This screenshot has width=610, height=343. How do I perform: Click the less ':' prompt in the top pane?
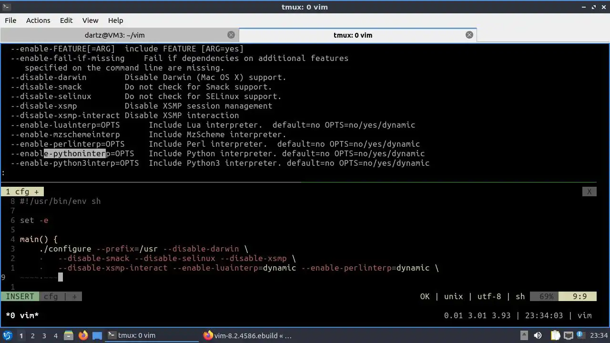[3, 172]
